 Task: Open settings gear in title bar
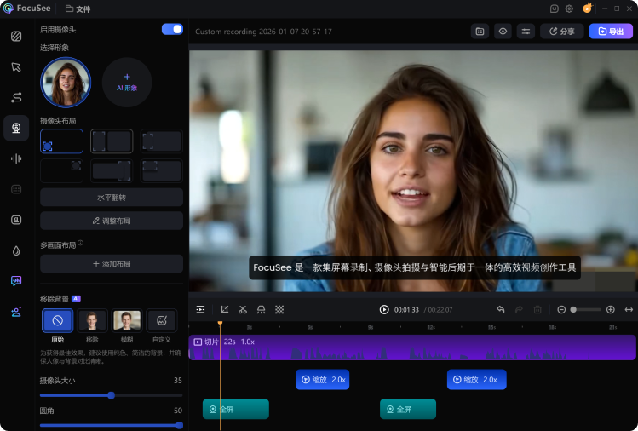point(569,9)
